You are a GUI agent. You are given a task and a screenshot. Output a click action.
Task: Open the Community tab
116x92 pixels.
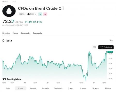pos(25,33)
